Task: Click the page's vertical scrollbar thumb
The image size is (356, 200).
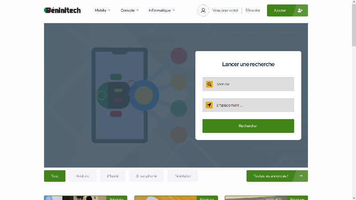Action: (x=354, y=25)
